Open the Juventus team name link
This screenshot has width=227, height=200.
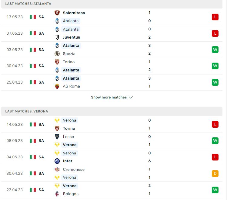(x=71, y=37)
